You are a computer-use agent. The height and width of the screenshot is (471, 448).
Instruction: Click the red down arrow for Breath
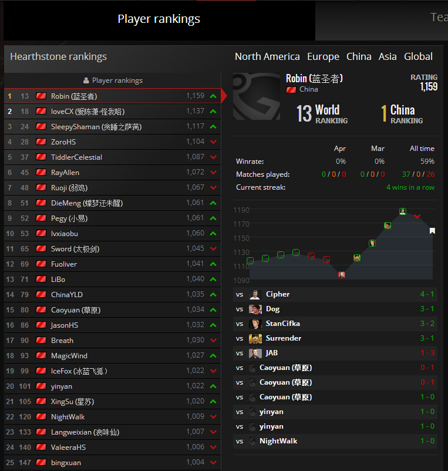click(x=213, y=341)
